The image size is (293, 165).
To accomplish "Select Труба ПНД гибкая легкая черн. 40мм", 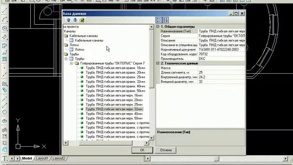I will [114, 114].
